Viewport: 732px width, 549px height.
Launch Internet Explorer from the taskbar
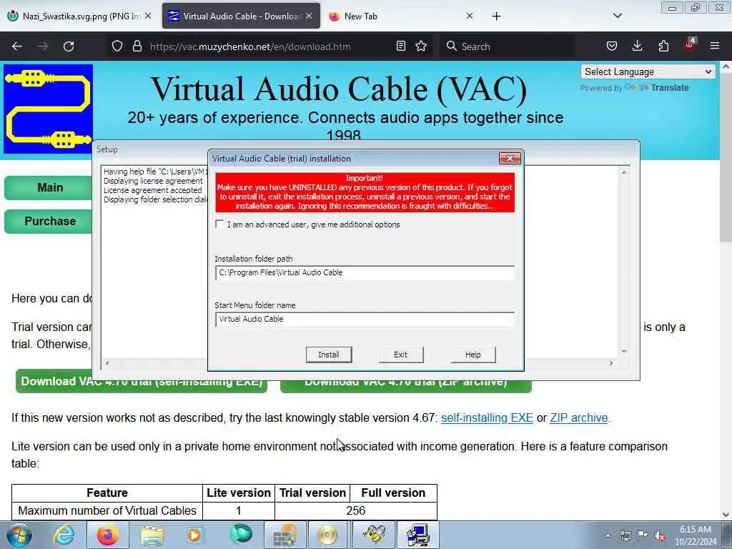tap(64, 535)
